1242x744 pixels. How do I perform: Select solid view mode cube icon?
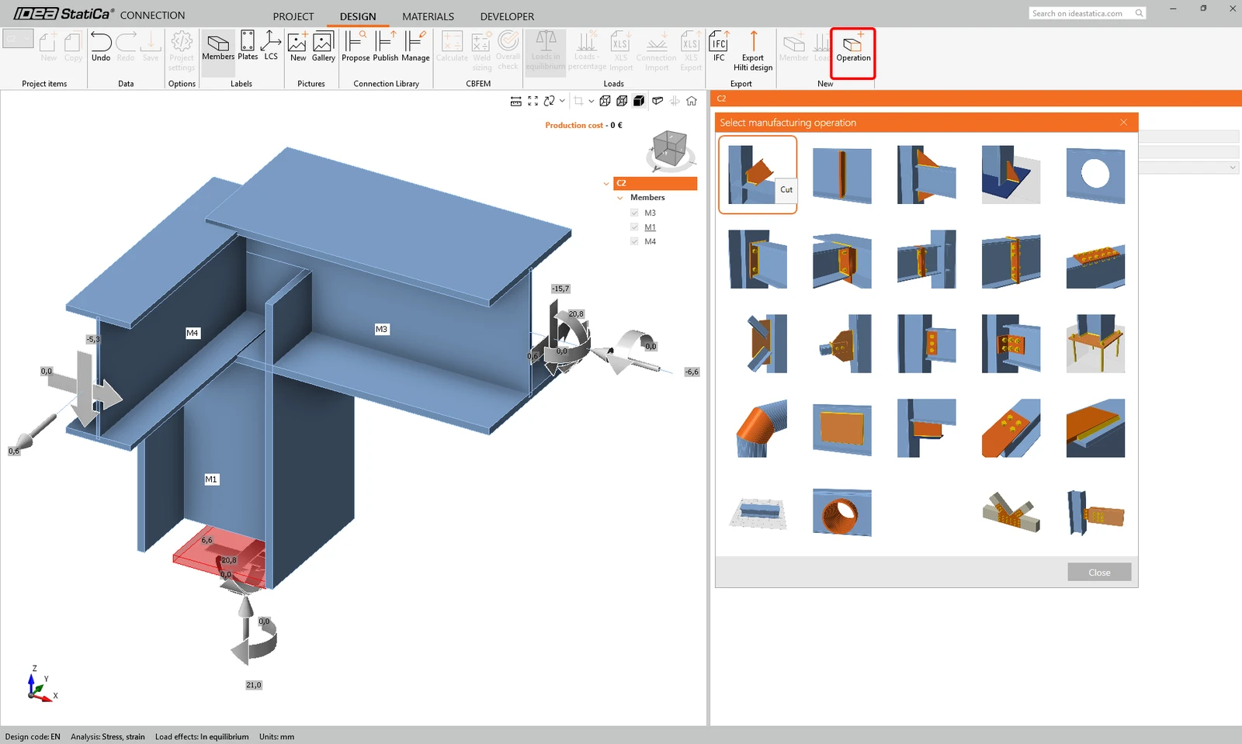click(x=640, y=101)
